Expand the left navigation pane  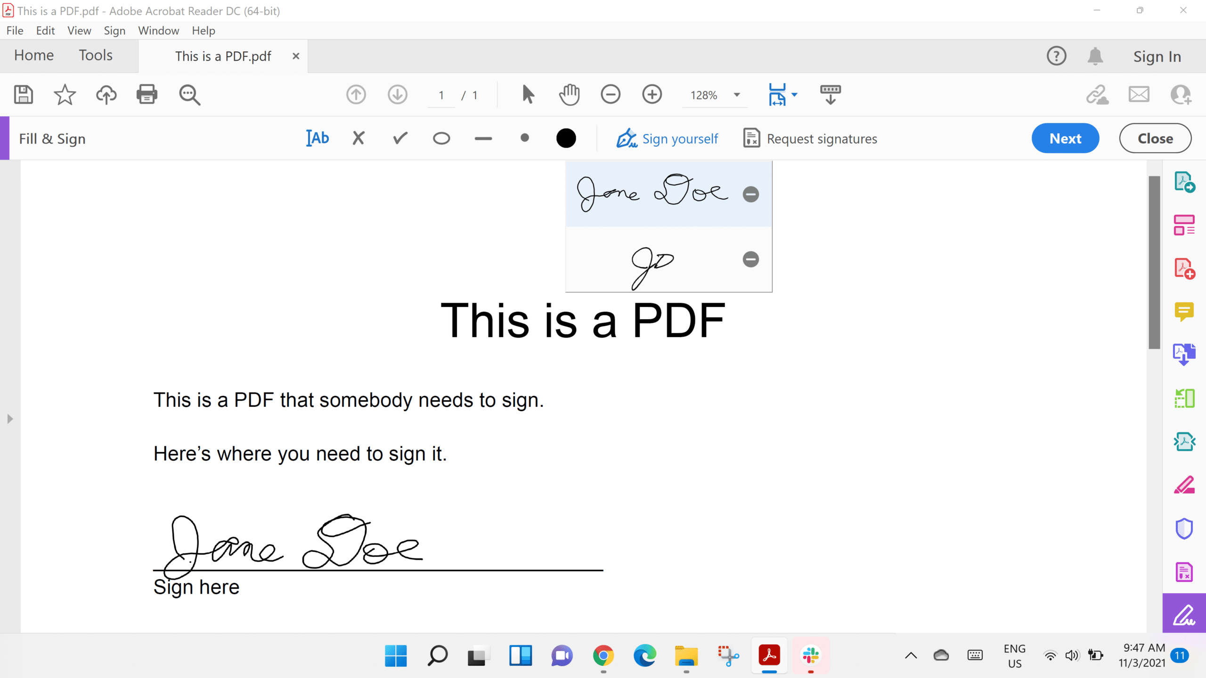10,419
